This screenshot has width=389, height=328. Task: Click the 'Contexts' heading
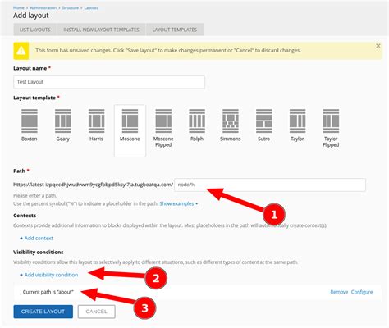(x=25, y=216)
